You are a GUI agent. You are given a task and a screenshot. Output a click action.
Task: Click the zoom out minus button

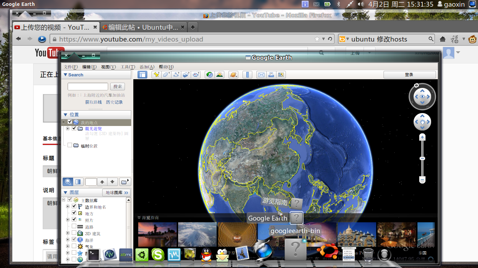pos(422,180)
